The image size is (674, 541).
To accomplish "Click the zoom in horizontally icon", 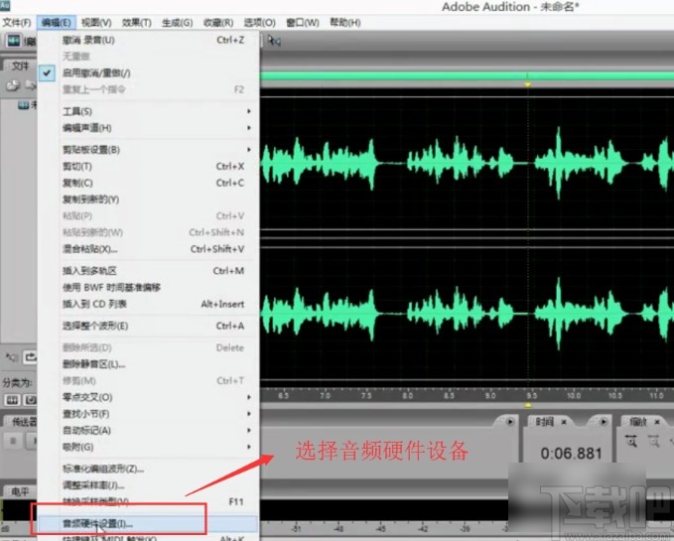I will pyautogui.click(x=631, y=441).
